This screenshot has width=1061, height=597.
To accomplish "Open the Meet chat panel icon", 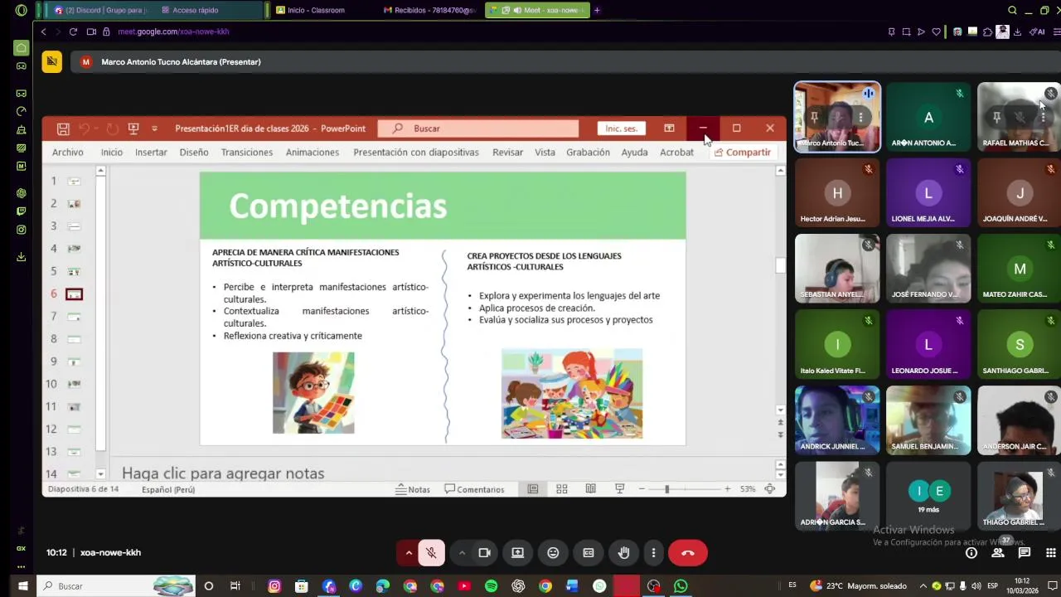I will (1025, 553).
